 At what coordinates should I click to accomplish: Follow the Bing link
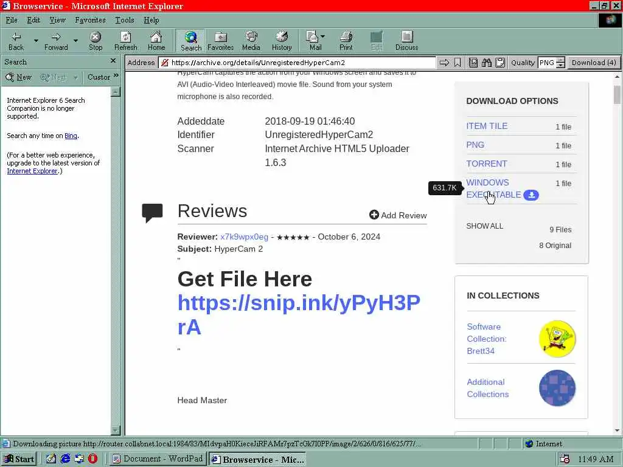tap(71, 136)
